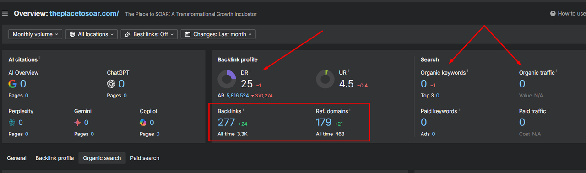This screenshot has width=586, height=173.
Task: Click the Perplexity logo icon
Action: pos(12,122)
